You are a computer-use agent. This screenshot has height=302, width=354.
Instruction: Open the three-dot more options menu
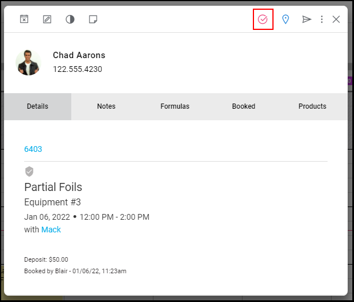pos(322,19)
